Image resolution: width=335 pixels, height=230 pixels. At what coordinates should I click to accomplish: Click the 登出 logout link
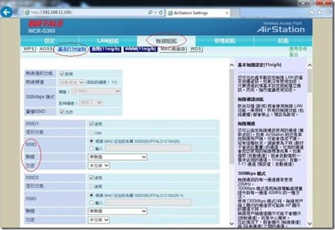pos(293,55)
